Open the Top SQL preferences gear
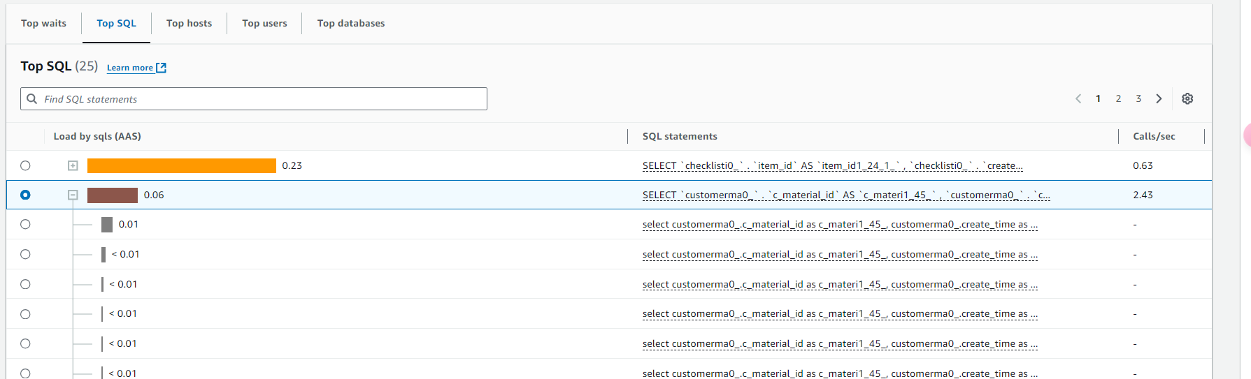Screen dimensions: 1251x379 1187,98
